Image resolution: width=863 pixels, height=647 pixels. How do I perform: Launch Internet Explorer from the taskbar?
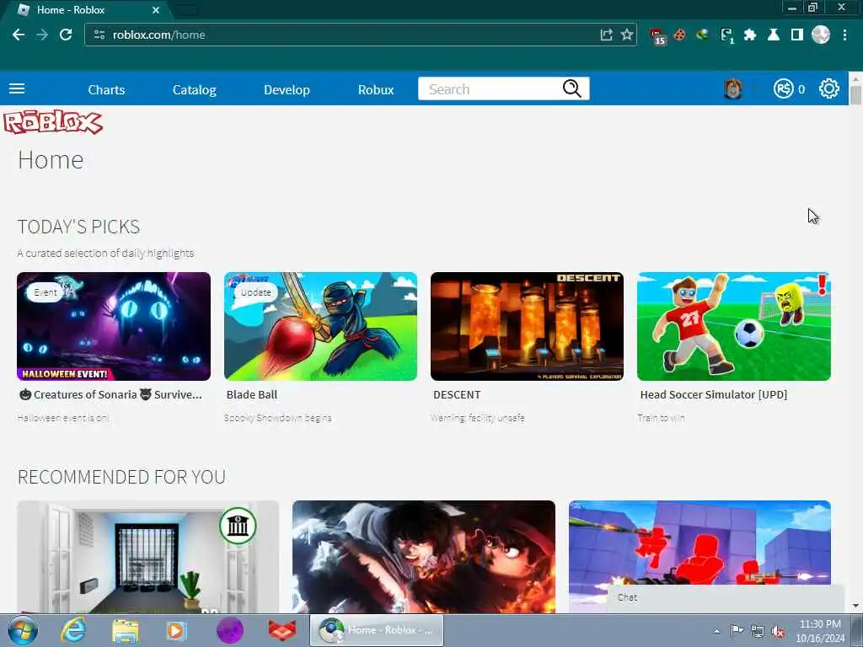point(73,630)
